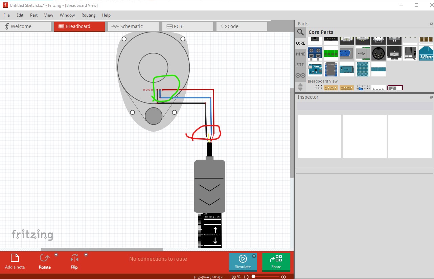Pick the RJ45 ethernet jack part
Viewport: 434px width, 279px height.
(x=410, y=53)
